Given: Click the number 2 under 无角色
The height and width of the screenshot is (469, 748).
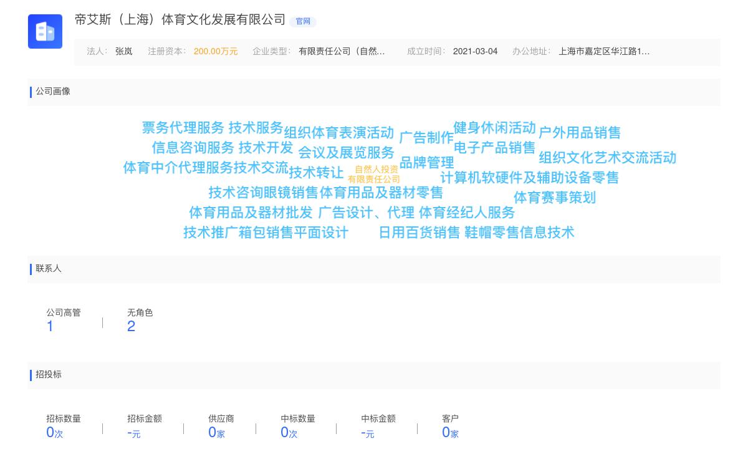Looking at the screenshot, I should (131, 326).
